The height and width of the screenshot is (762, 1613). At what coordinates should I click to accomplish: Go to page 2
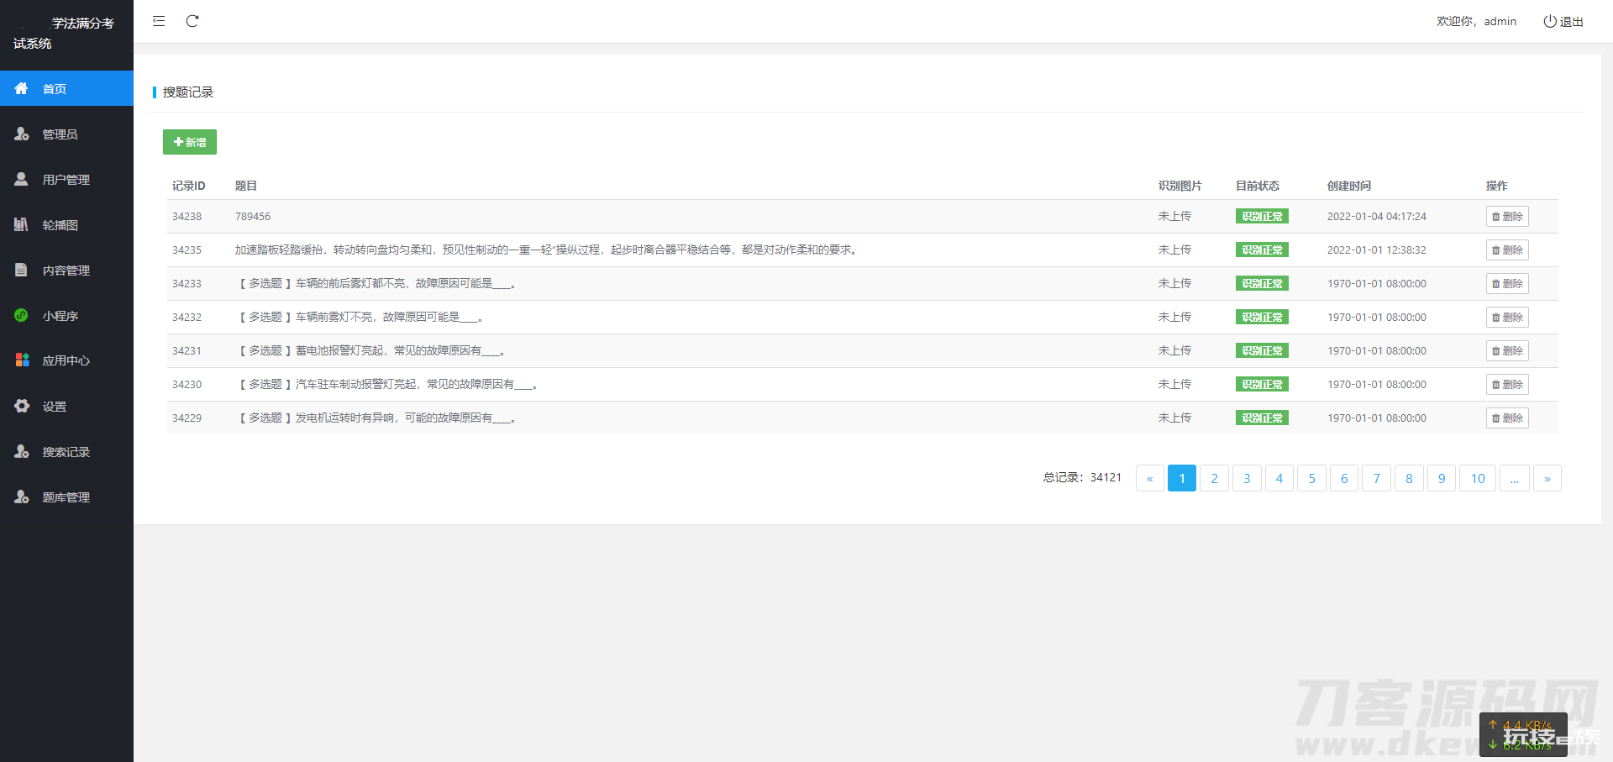click(x=1214, y=478)
